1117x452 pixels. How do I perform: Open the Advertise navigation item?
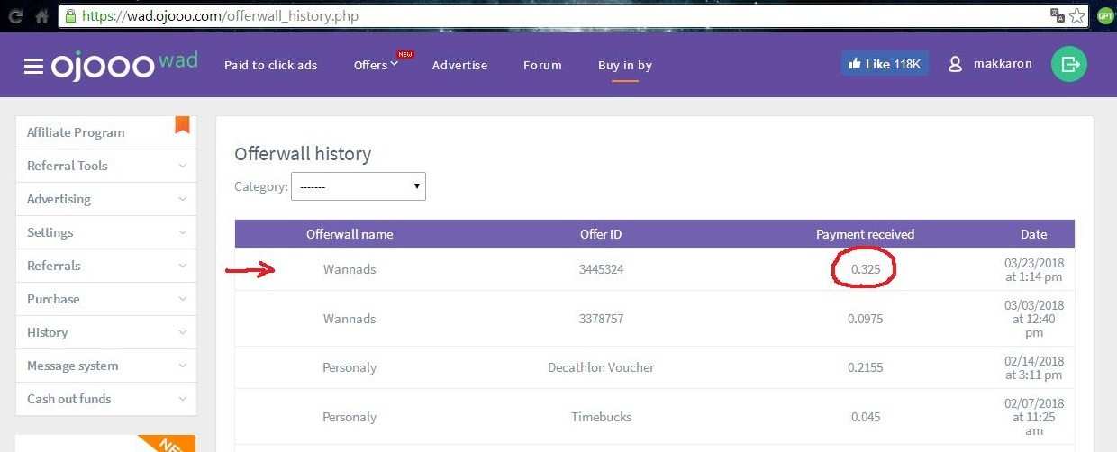[x=459, y=65]
